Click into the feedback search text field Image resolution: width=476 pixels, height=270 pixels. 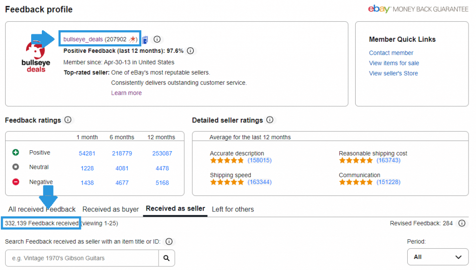pos(82,258)
